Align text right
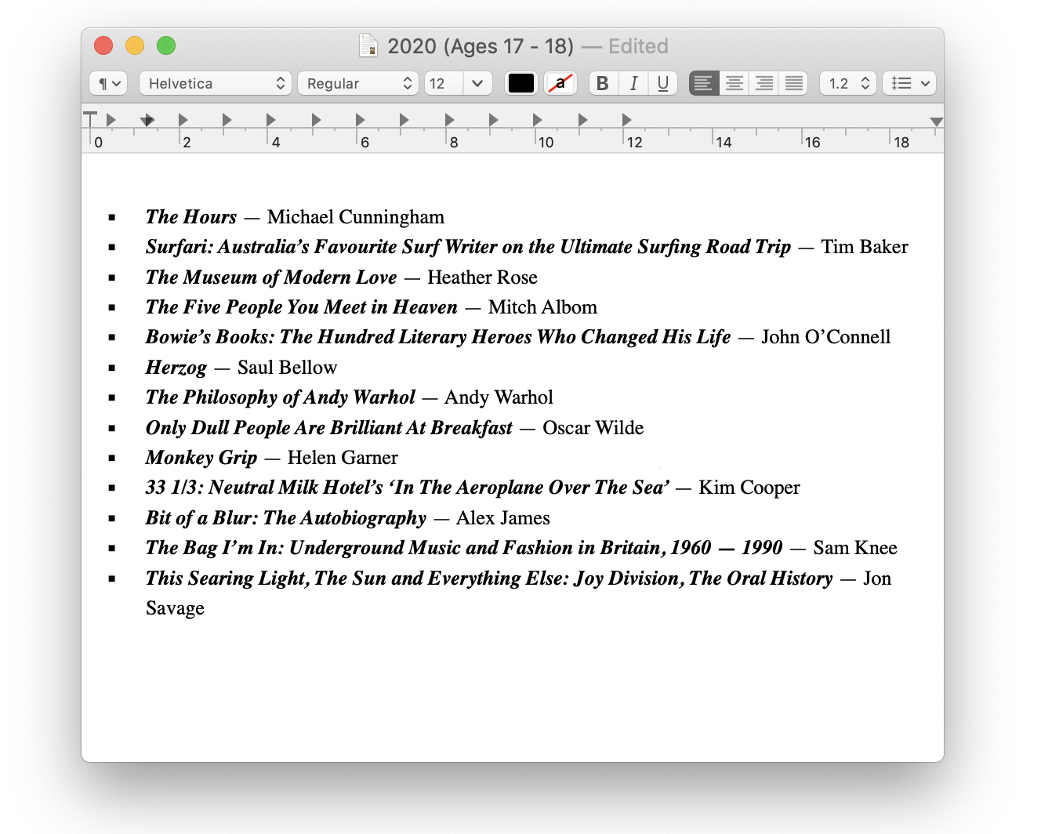Screen dimensions: 1041x834 point(764,83)
